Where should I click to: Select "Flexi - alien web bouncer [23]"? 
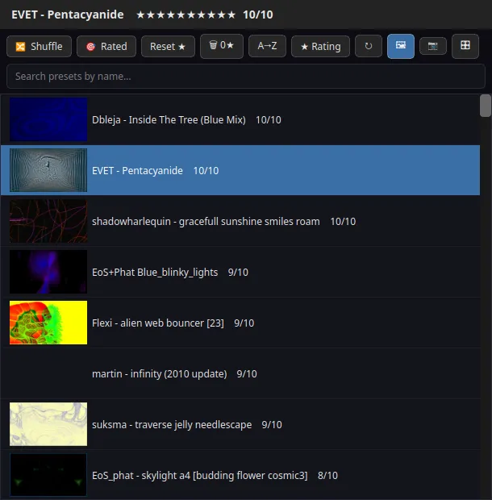click(158, 323)
